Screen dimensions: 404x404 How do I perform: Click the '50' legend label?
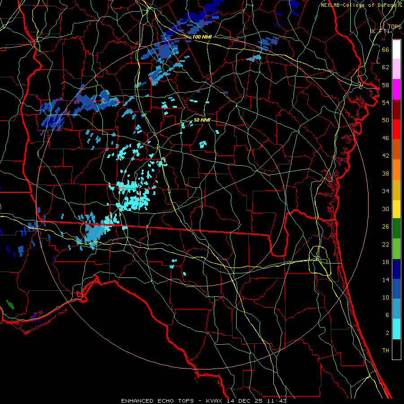386,120
